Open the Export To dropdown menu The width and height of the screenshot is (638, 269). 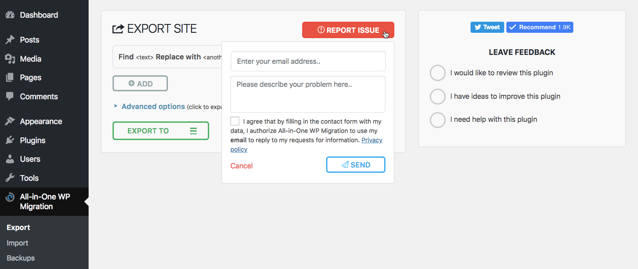161,131
